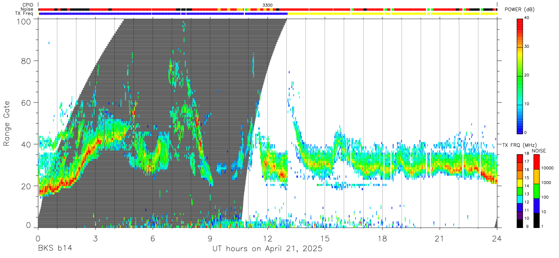Click the Range Gate y-axis title

point(7,124)
